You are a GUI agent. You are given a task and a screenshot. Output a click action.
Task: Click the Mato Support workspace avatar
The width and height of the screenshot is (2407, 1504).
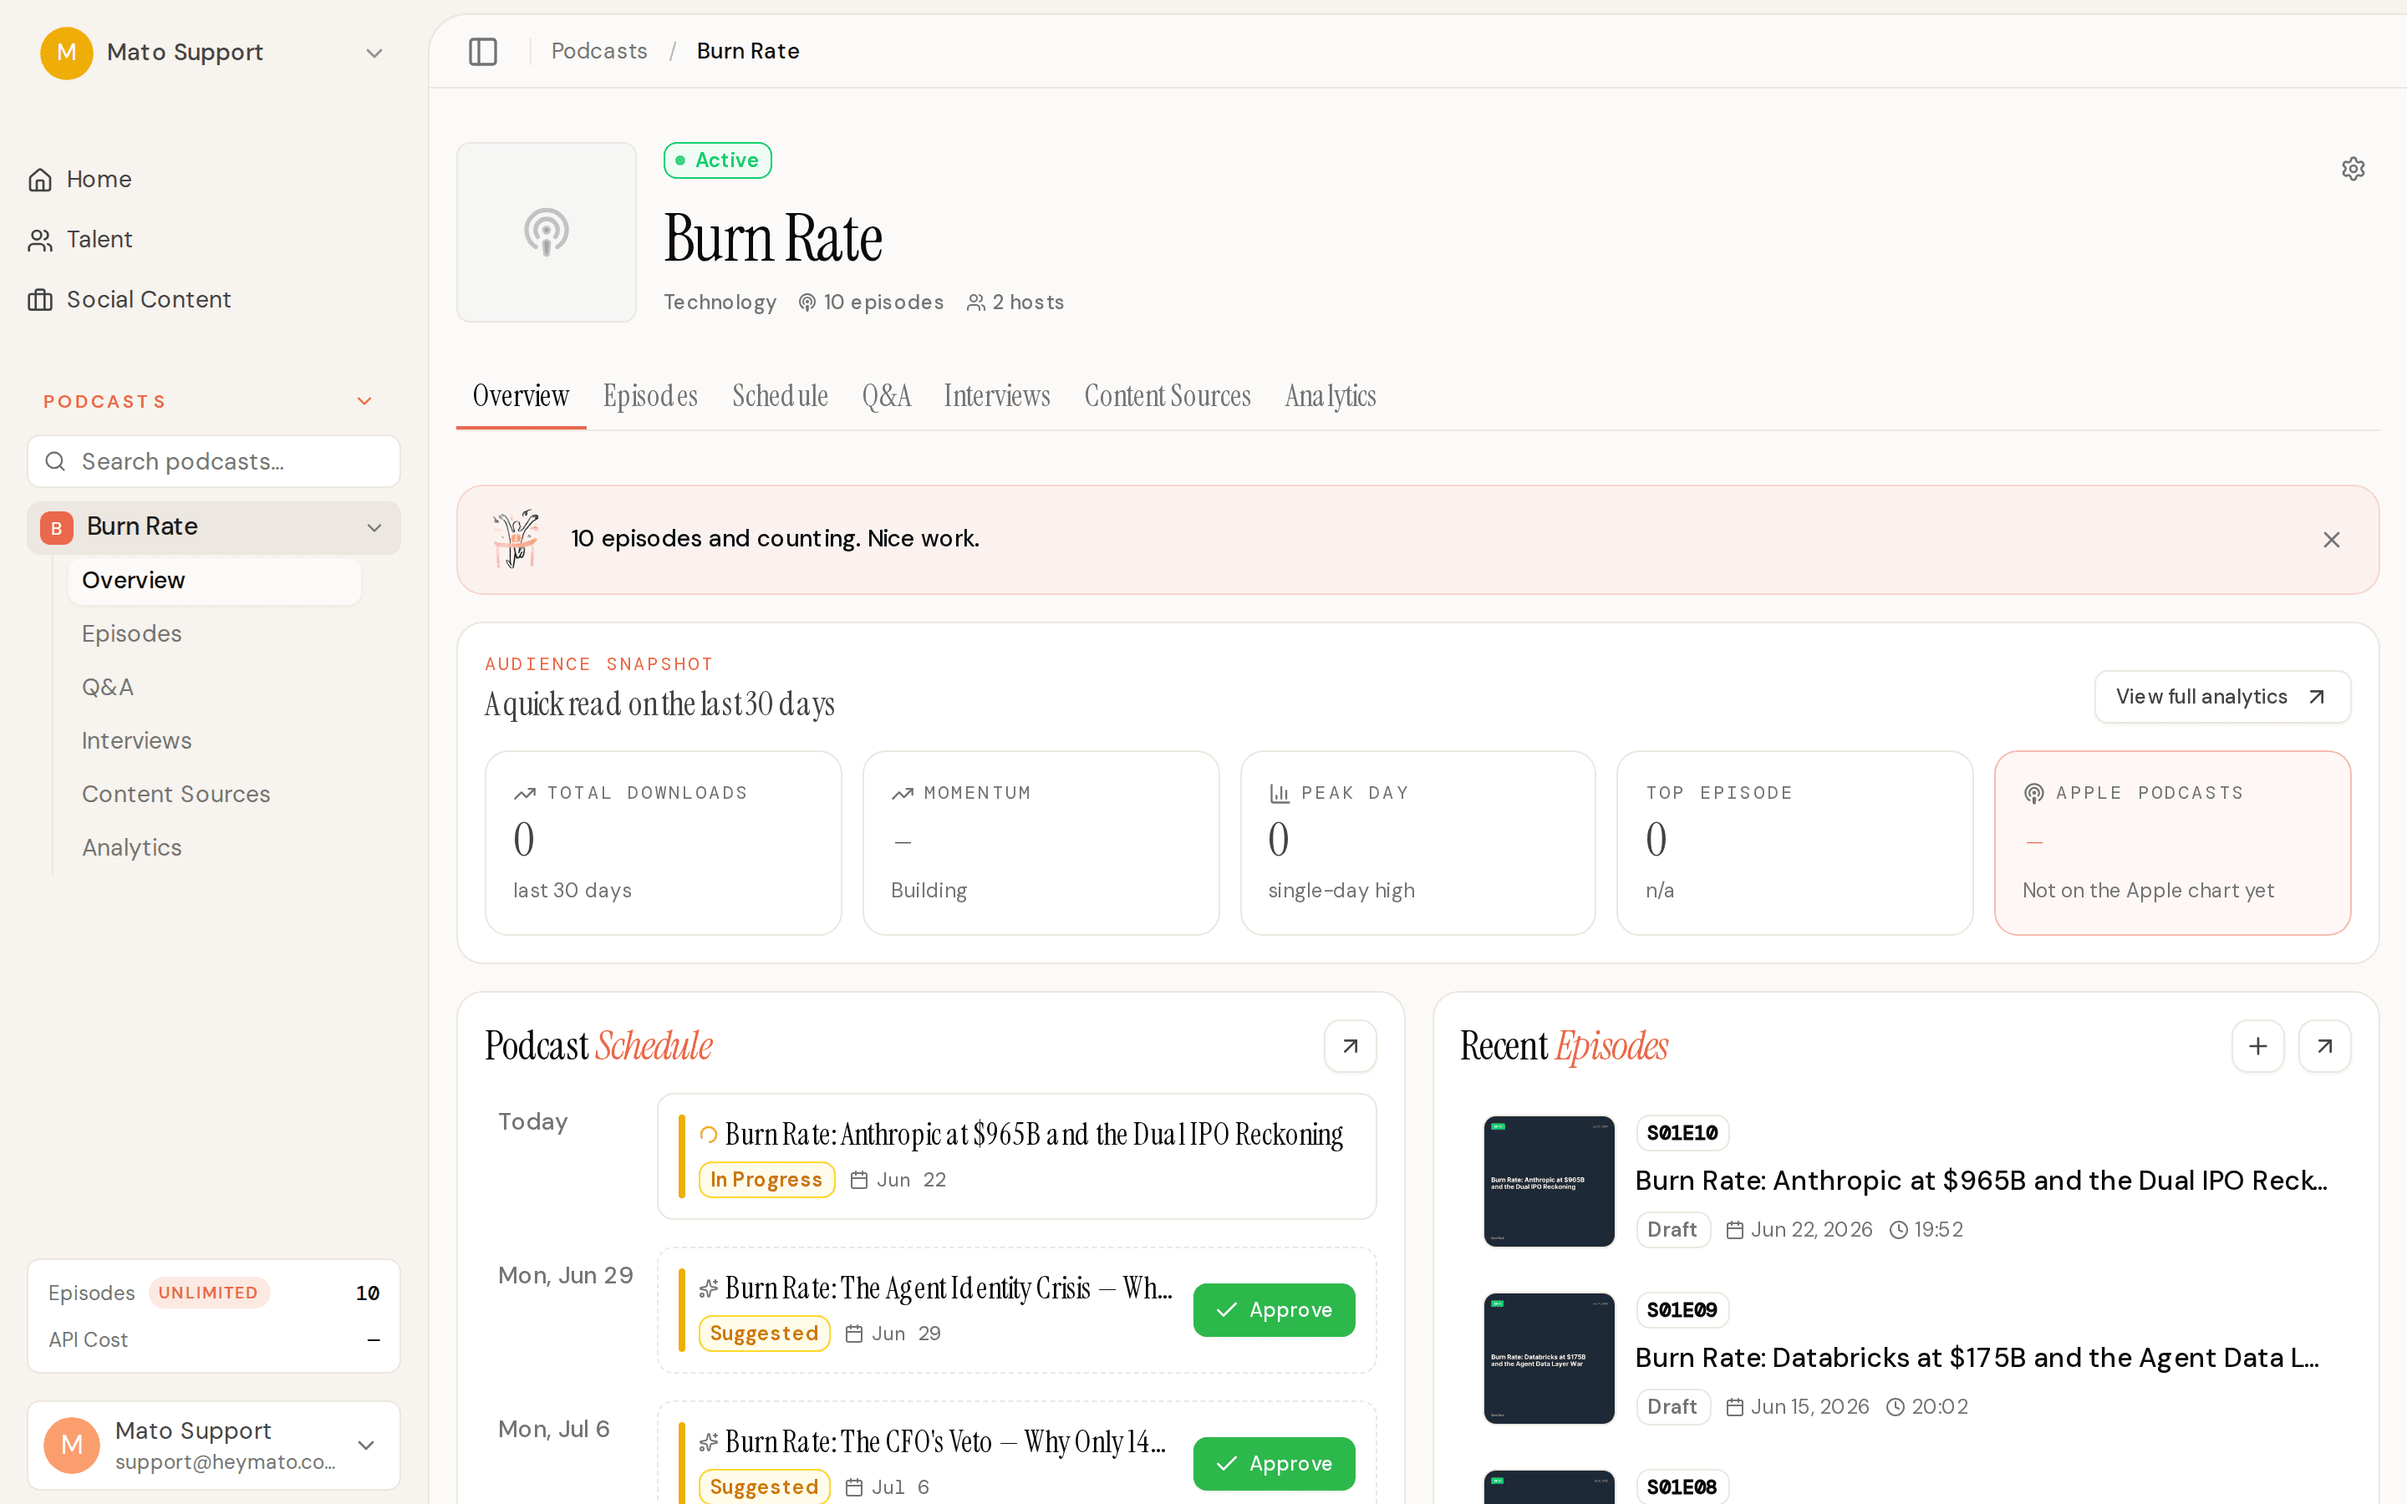click(67, 53)
